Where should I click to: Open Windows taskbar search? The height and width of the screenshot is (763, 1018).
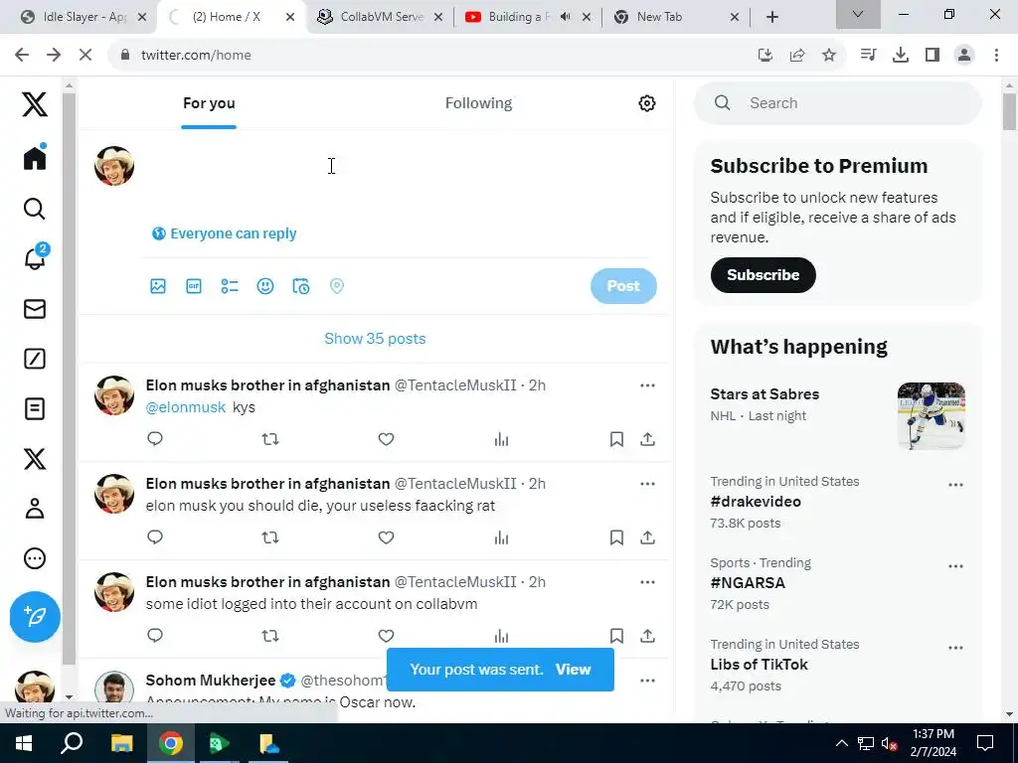[72, 743]
